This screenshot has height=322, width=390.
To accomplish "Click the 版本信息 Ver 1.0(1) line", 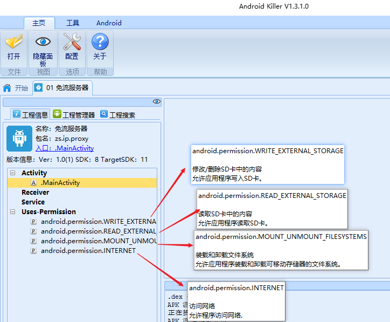I will point(77,159).
